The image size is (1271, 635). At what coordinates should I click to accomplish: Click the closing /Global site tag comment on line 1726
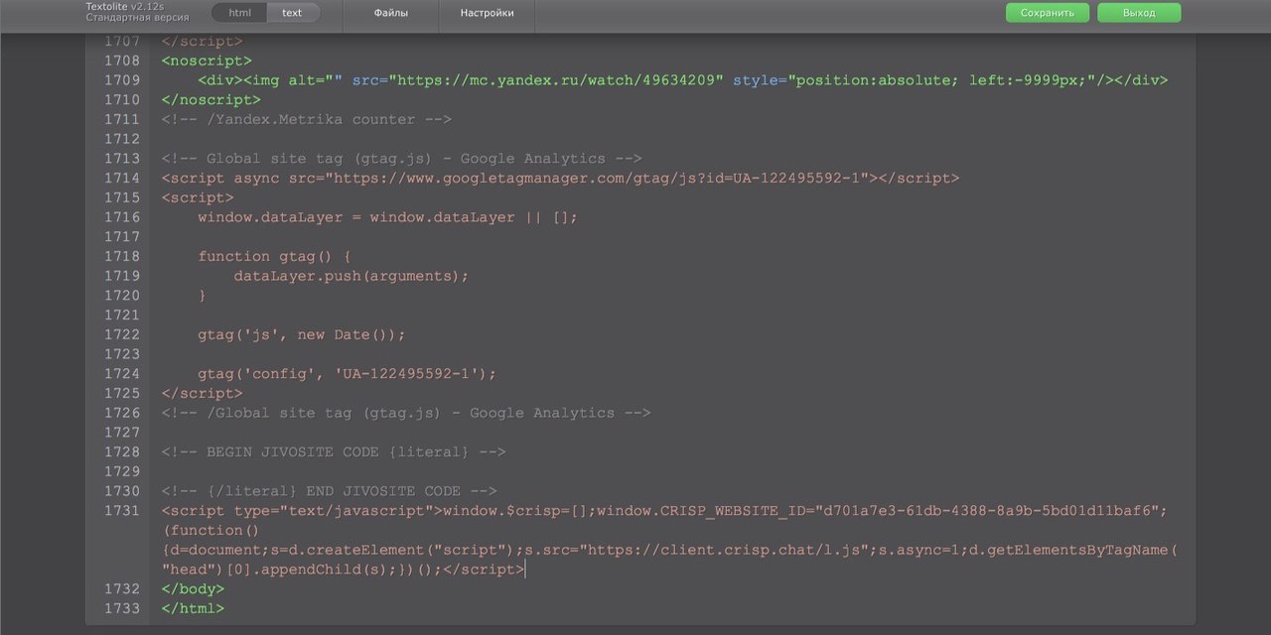[406, 413]
